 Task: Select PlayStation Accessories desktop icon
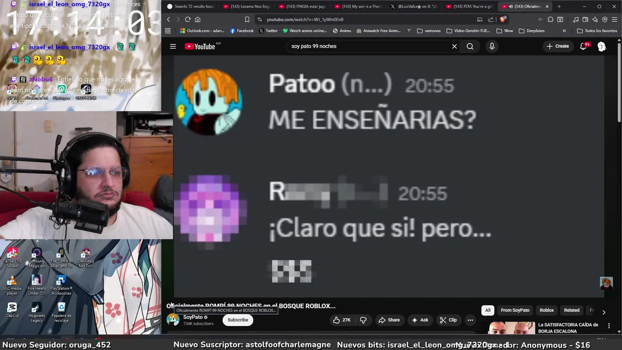[61, 285]
